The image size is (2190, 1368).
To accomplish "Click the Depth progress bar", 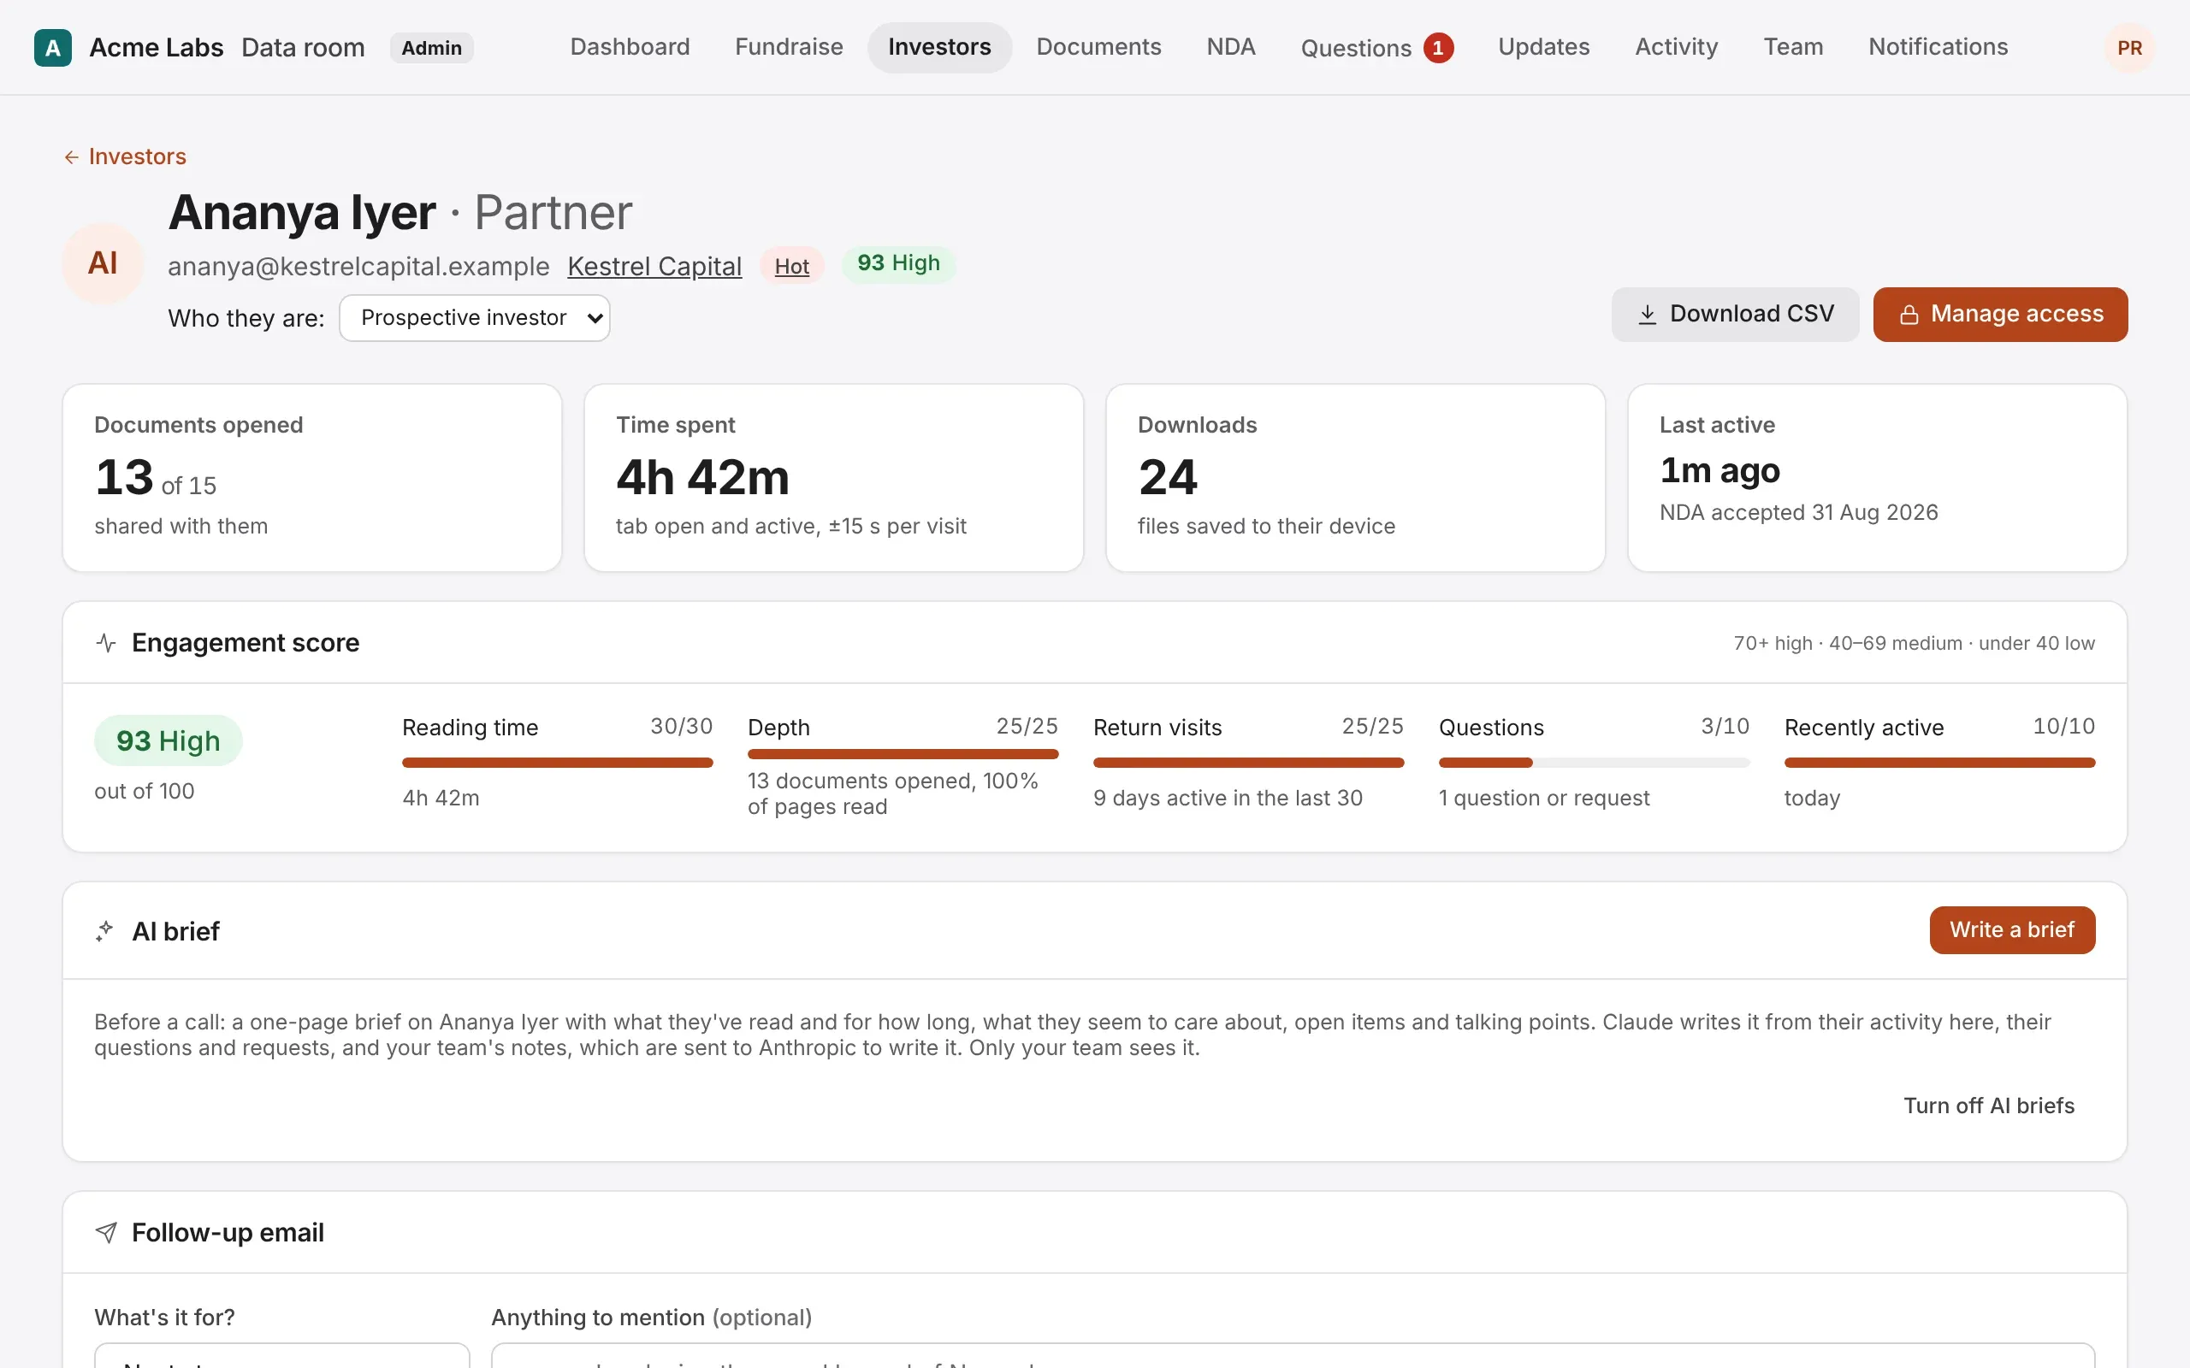I will click(903, 755).
